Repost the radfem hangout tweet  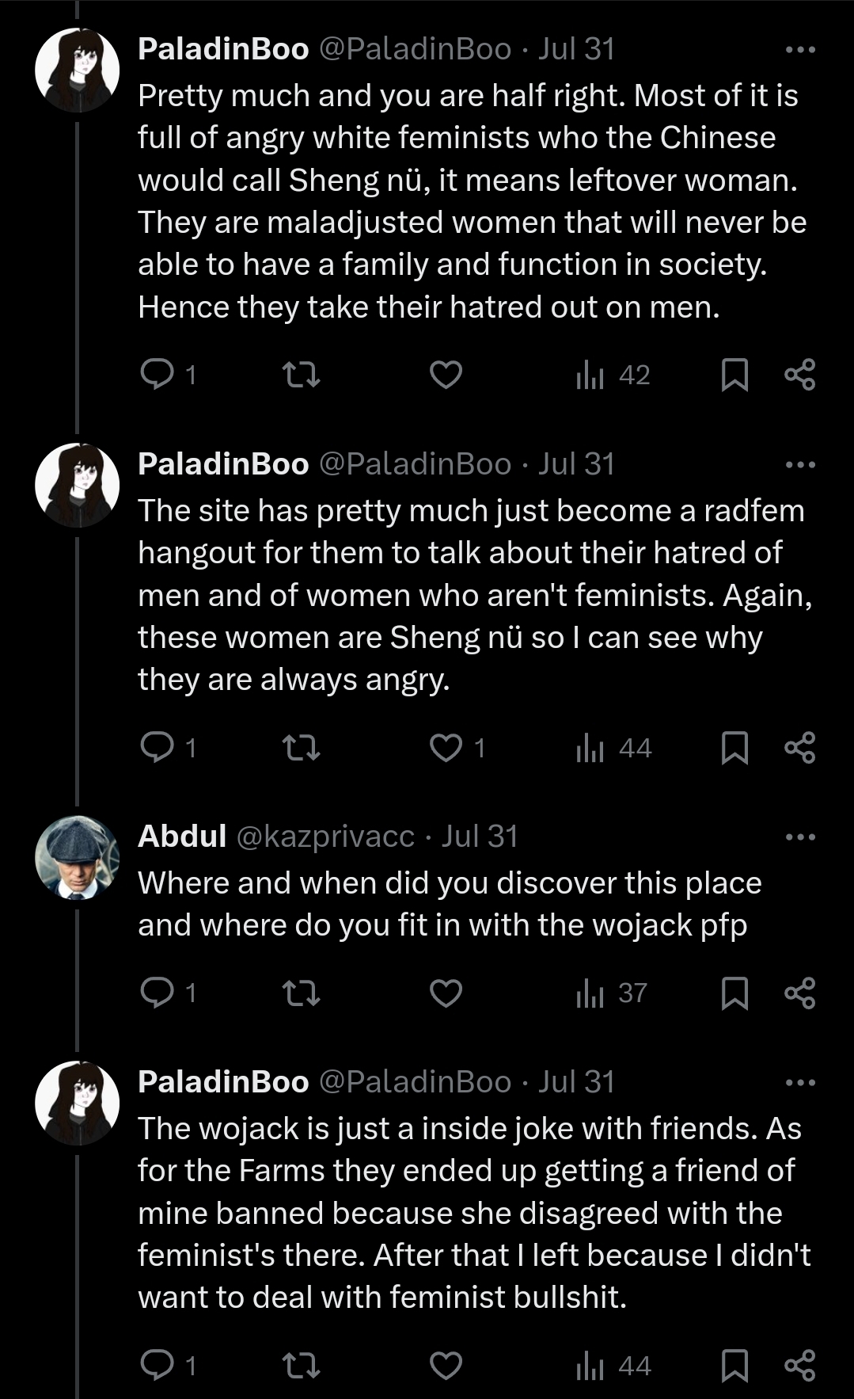[301, 747]
